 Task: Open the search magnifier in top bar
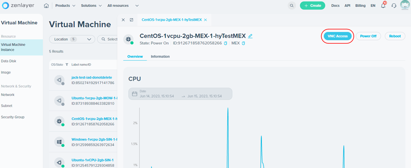(291, 5)
